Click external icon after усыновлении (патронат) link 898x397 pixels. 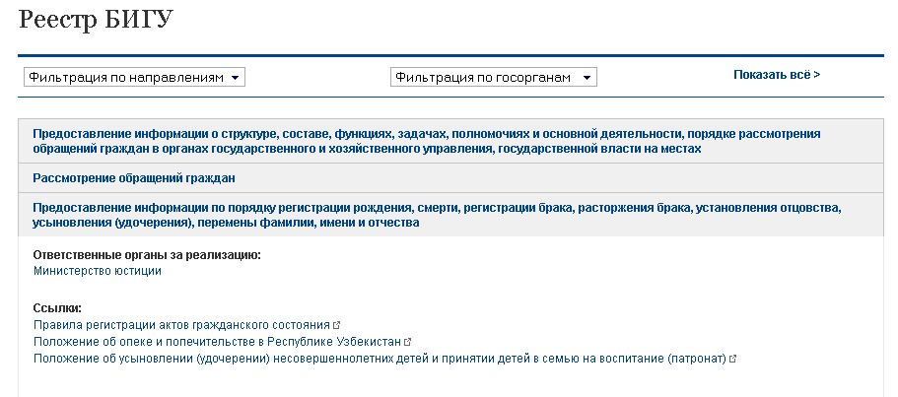[x=732, y=358]
